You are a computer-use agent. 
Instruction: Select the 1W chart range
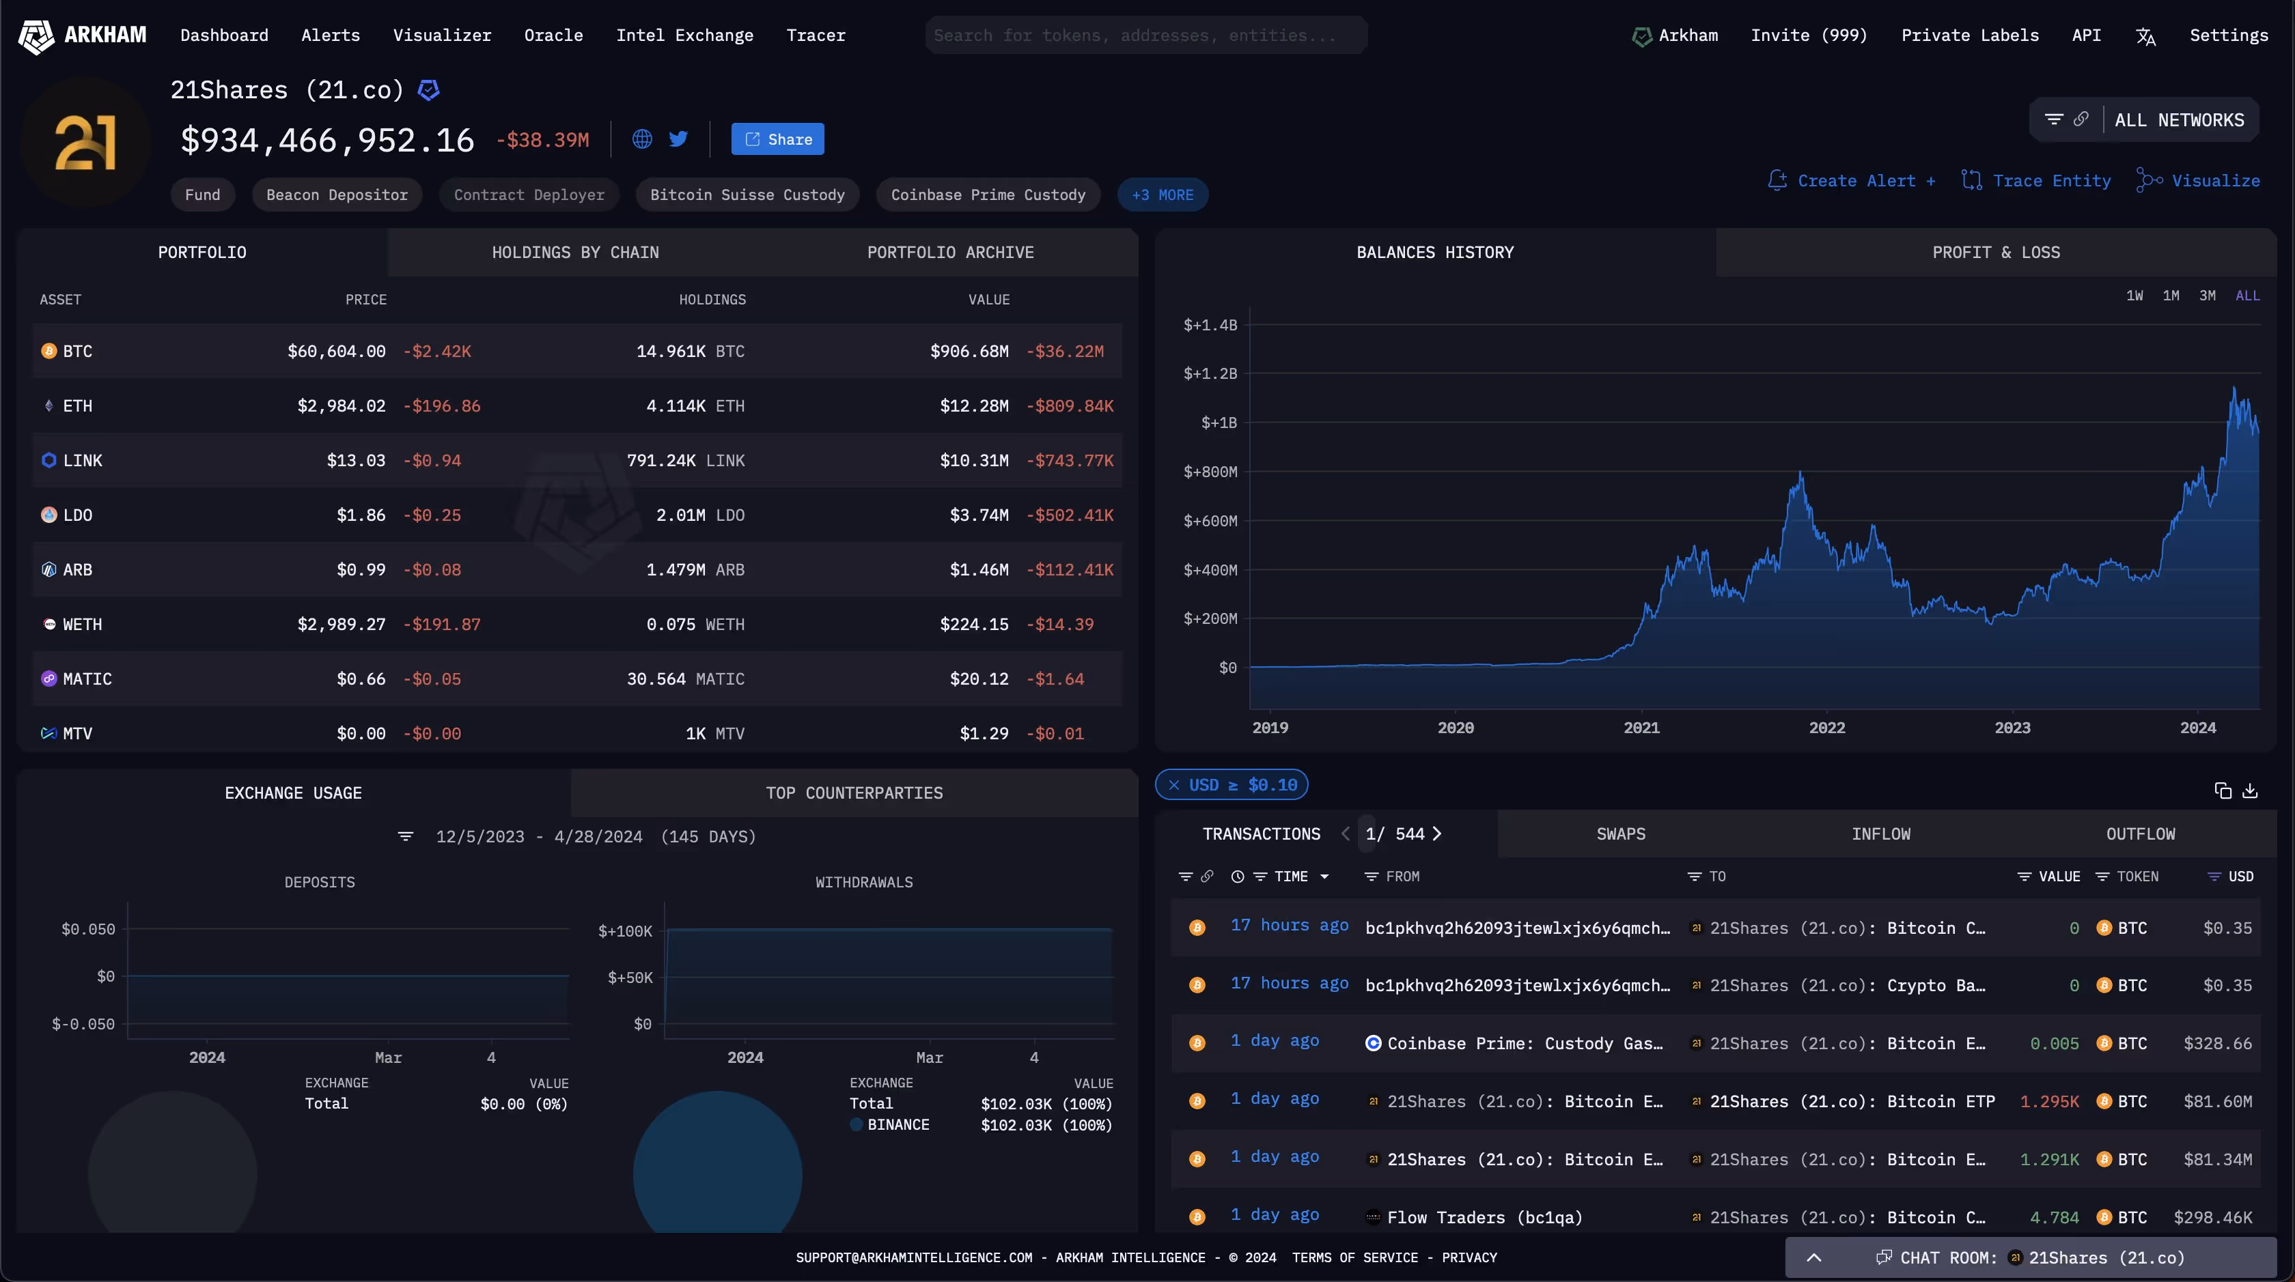pyautogui.click(x=2134, y=296)
